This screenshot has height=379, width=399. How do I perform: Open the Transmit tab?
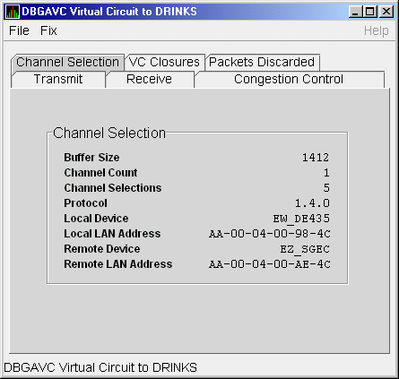click(58, 80)
